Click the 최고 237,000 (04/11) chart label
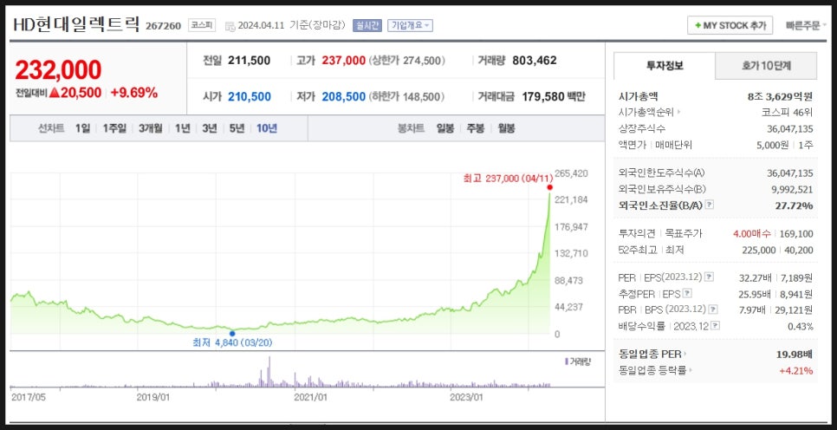Viewport: 837px width, 430px height. click(x=508, y=179)
